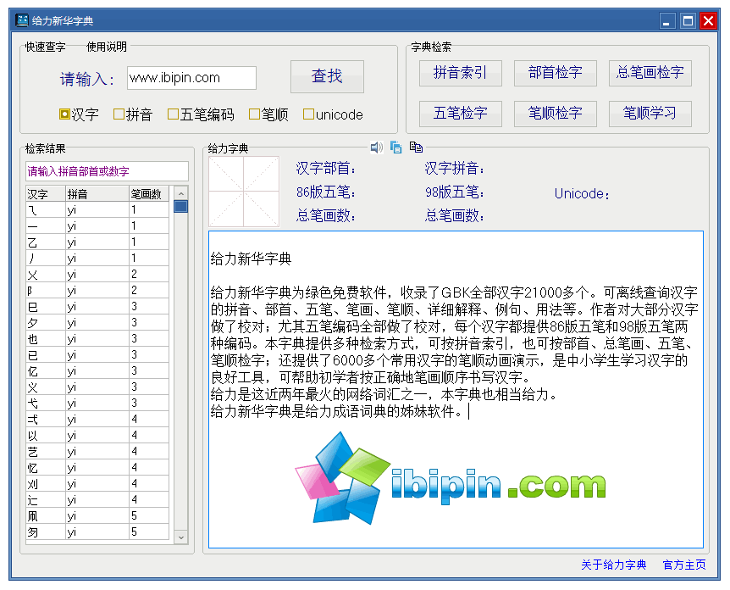
Task: Open 总笔画检字 lookup
Action: point(650,73)
